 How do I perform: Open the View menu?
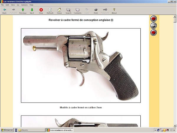coord(13,5)
